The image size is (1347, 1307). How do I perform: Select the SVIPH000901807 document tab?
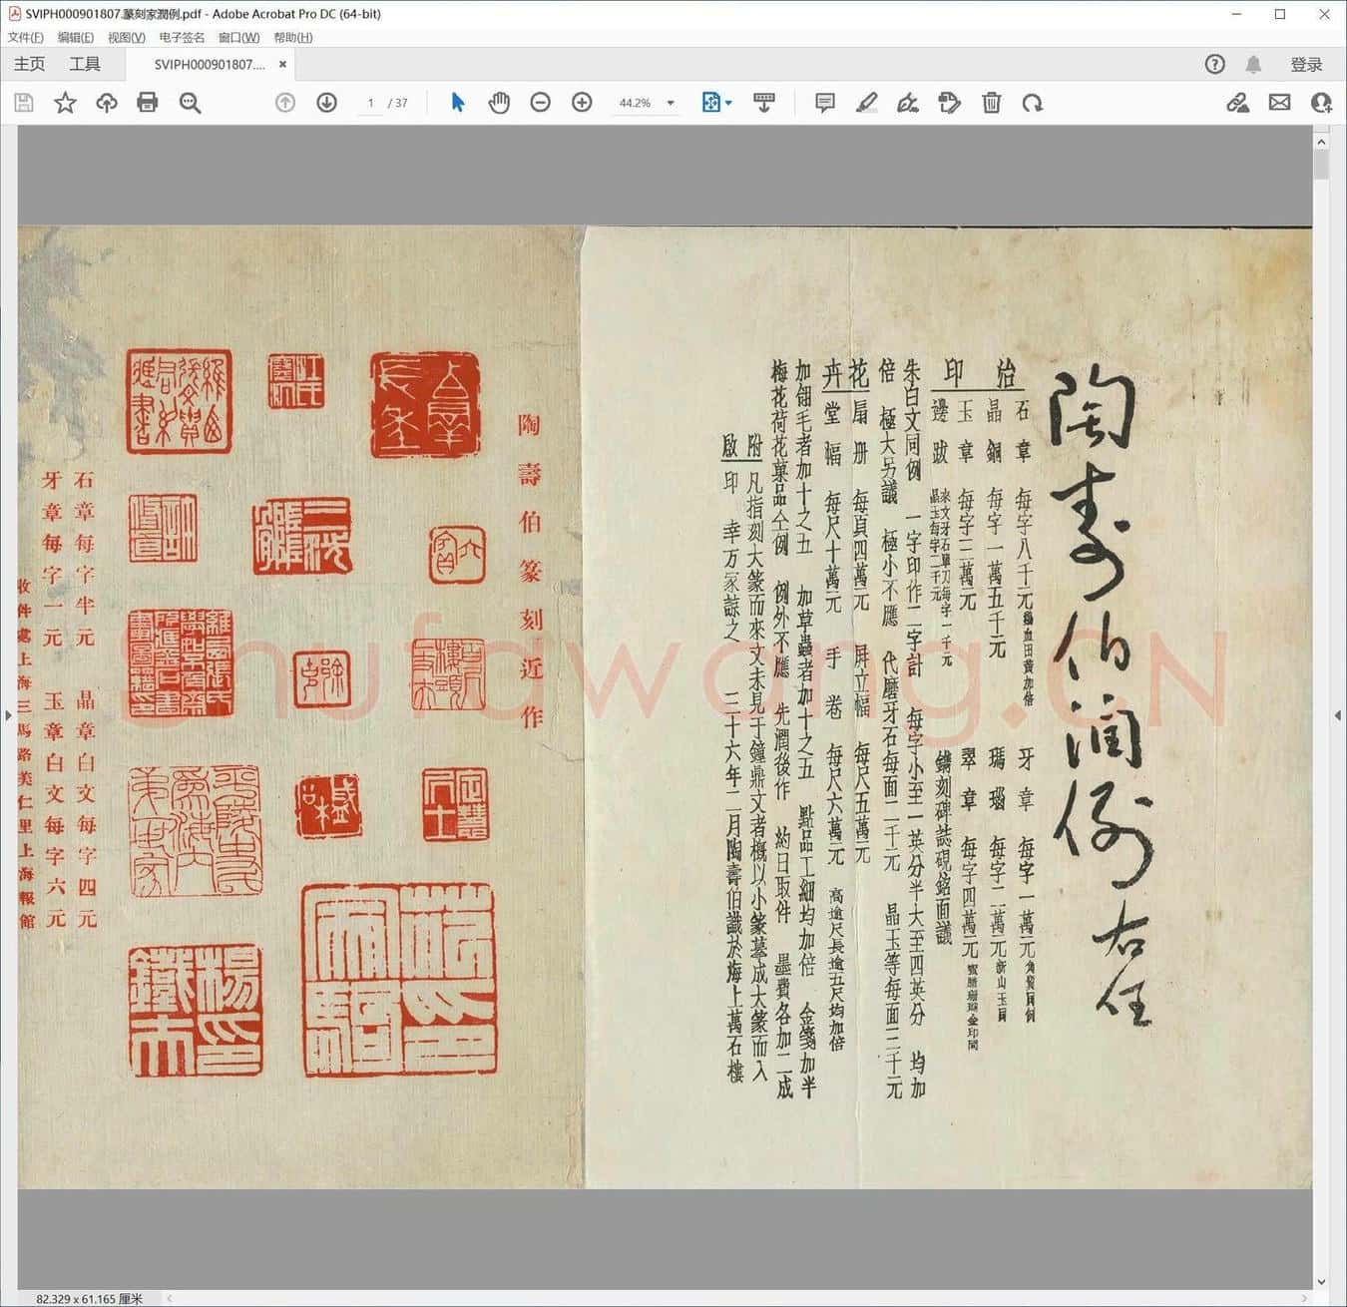(x=210, y=65)
